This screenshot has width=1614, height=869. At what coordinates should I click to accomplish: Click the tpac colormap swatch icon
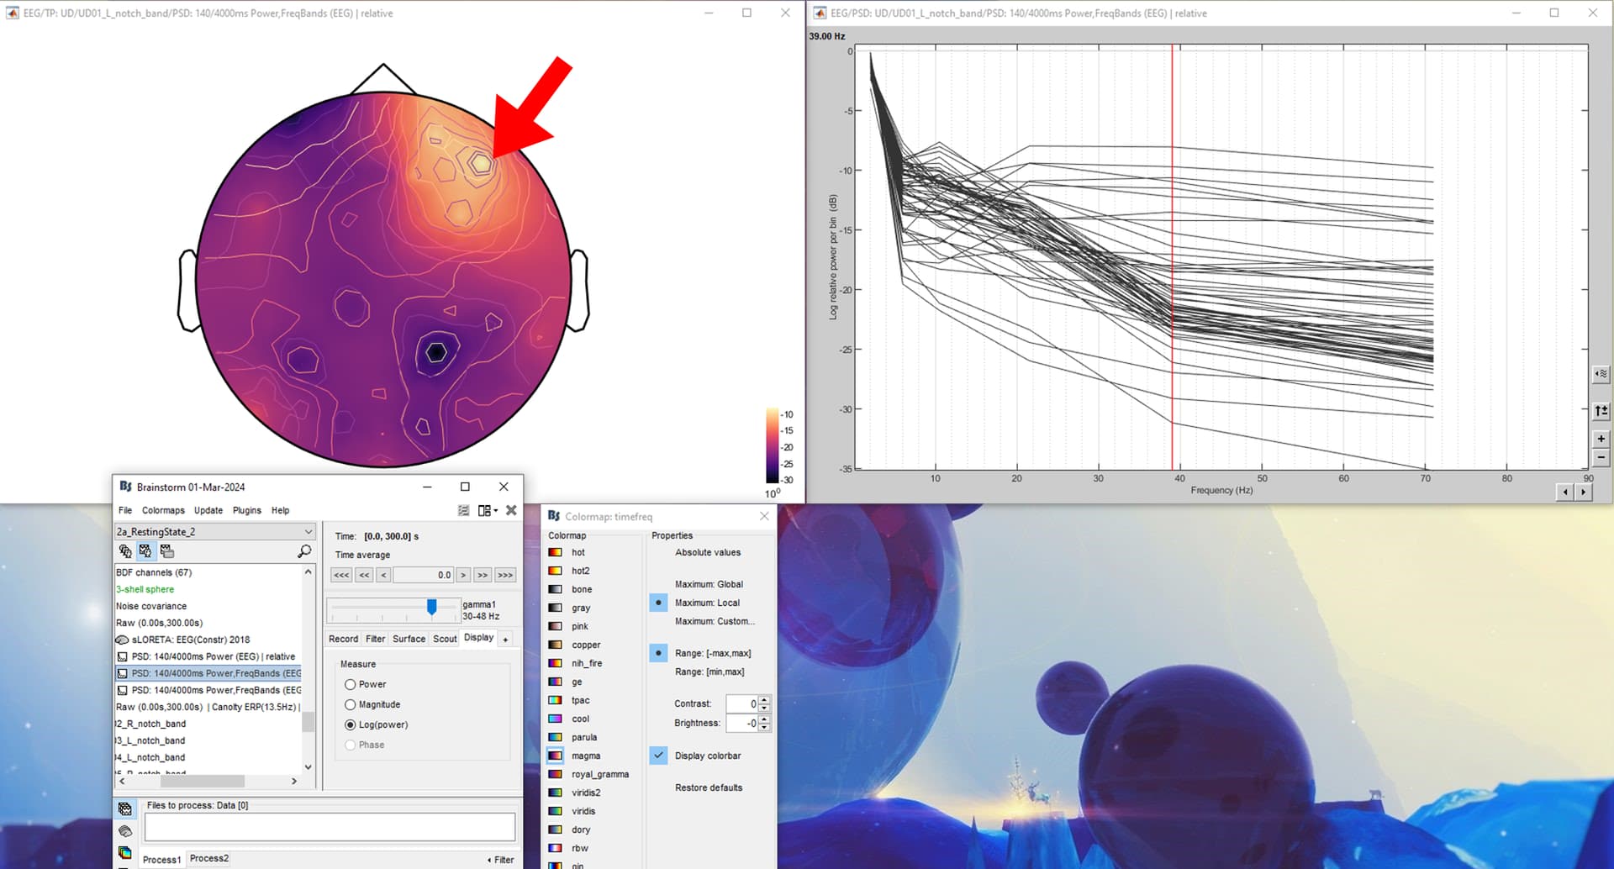point(555,700)
